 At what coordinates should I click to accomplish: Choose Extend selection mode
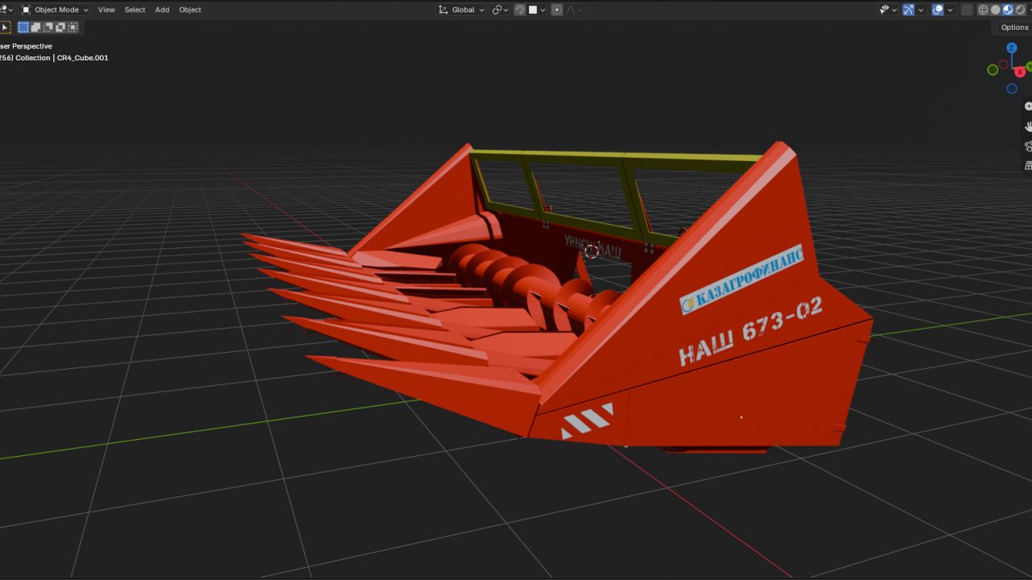(x=35, y=27)
